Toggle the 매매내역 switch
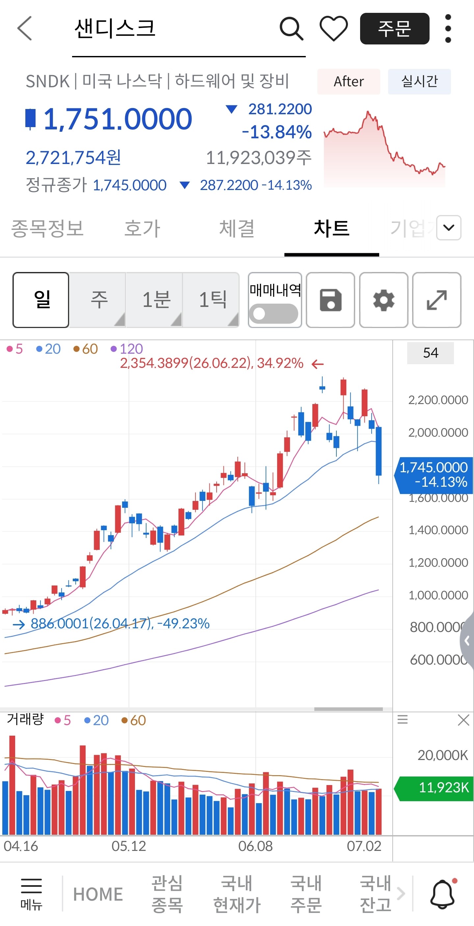 (x=274, y=314)
